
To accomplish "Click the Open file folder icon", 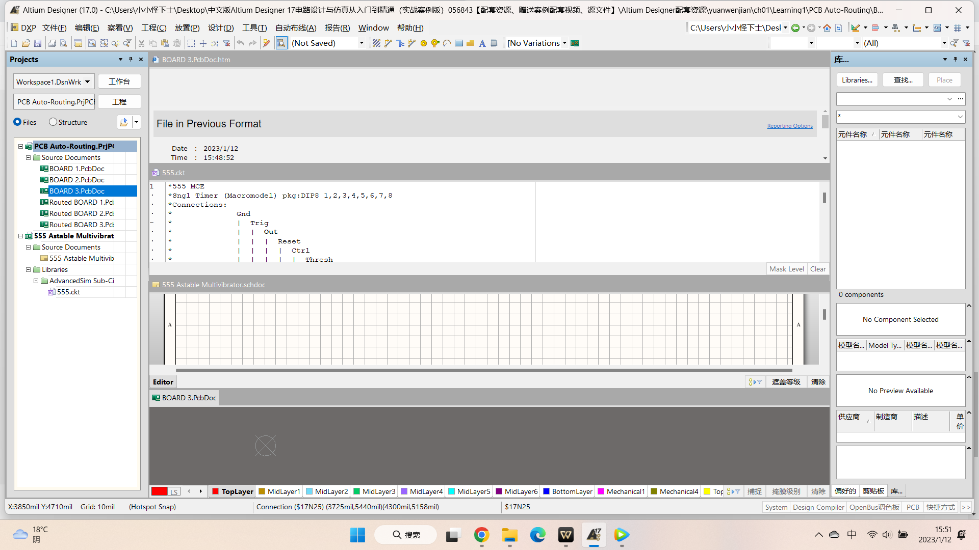I will tap(25, 43).
